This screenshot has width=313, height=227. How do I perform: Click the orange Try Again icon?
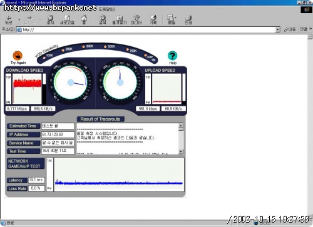click(18, 56)
